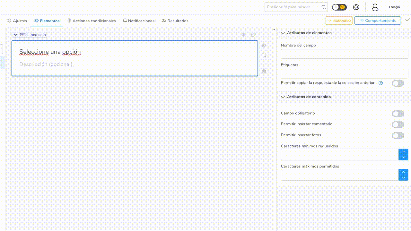
Task: Enable Permitir insertar fotos switch
Action: (398, 135)
